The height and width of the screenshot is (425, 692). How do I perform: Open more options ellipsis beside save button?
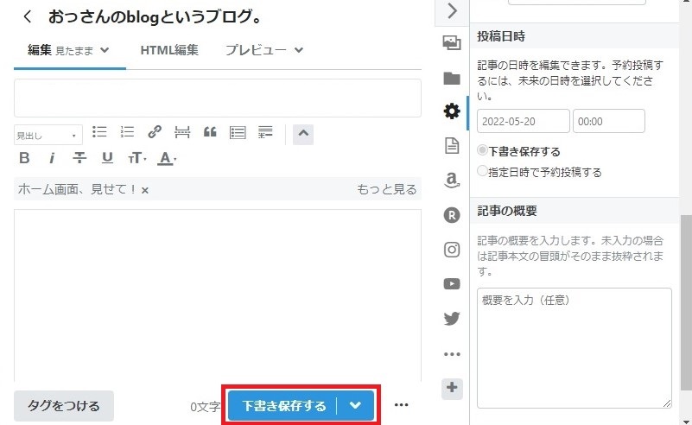(x=401, y=404)
